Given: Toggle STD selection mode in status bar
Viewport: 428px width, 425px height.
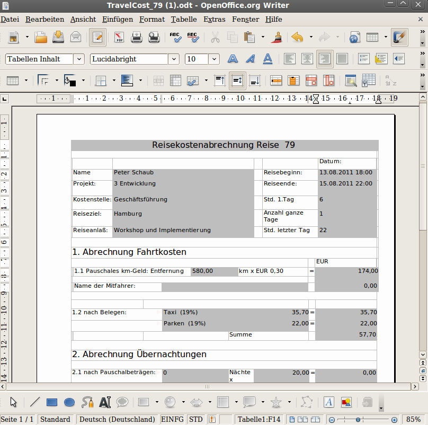Looking at the screenshot, I should tap(195, 419).
